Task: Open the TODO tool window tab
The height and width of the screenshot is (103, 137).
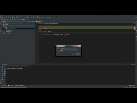Action: pos(22,86)
